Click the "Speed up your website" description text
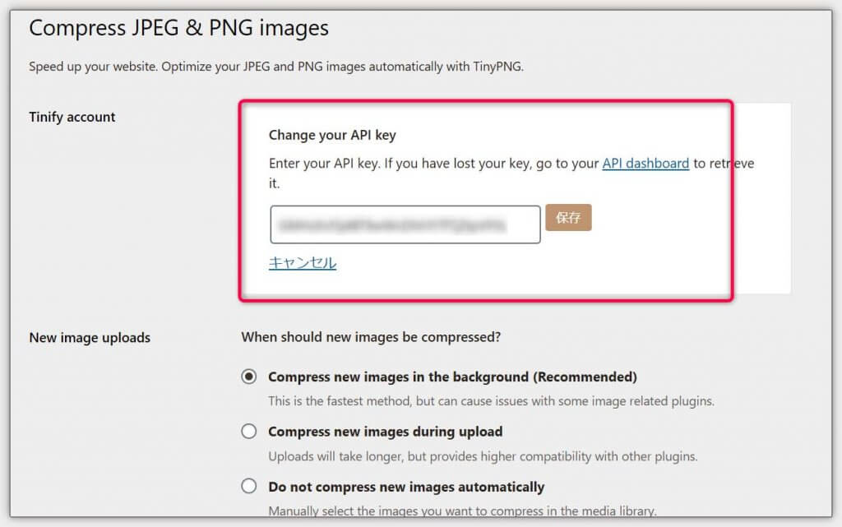Screen dimensions: 842x527 pyautogui.click(x=276, y=67)
